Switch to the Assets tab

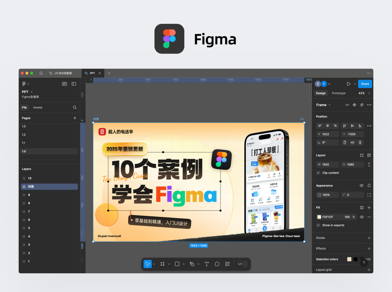[x=38, y=108]
